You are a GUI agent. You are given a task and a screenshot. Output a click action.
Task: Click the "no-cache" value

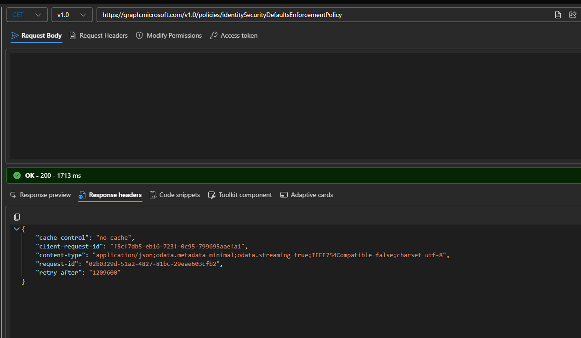pos(114,237)
